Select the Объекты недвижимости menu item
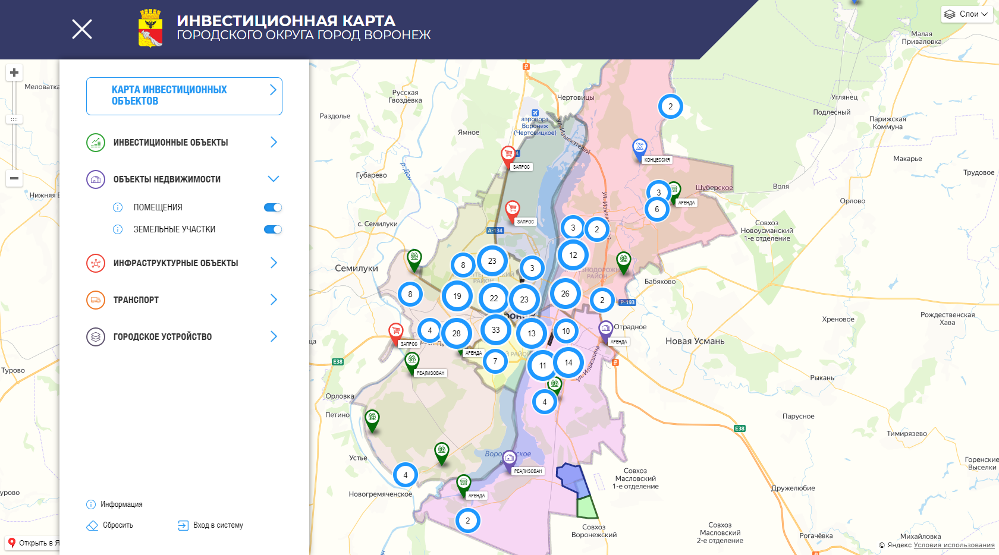This screenshot has width=999, height=555. (x=167, y=179)
